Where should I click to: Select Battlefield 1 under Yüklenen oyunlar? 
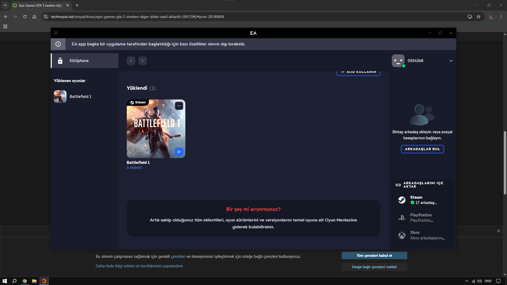[x=80, y=97]
